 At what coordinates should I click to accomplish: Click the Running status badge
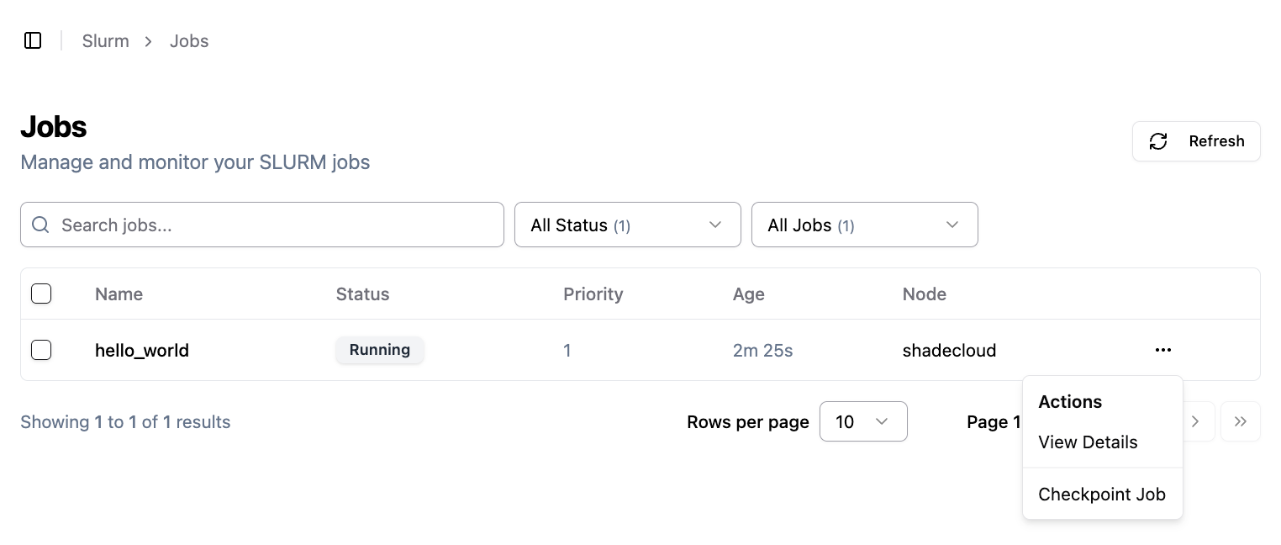(379, 350)
